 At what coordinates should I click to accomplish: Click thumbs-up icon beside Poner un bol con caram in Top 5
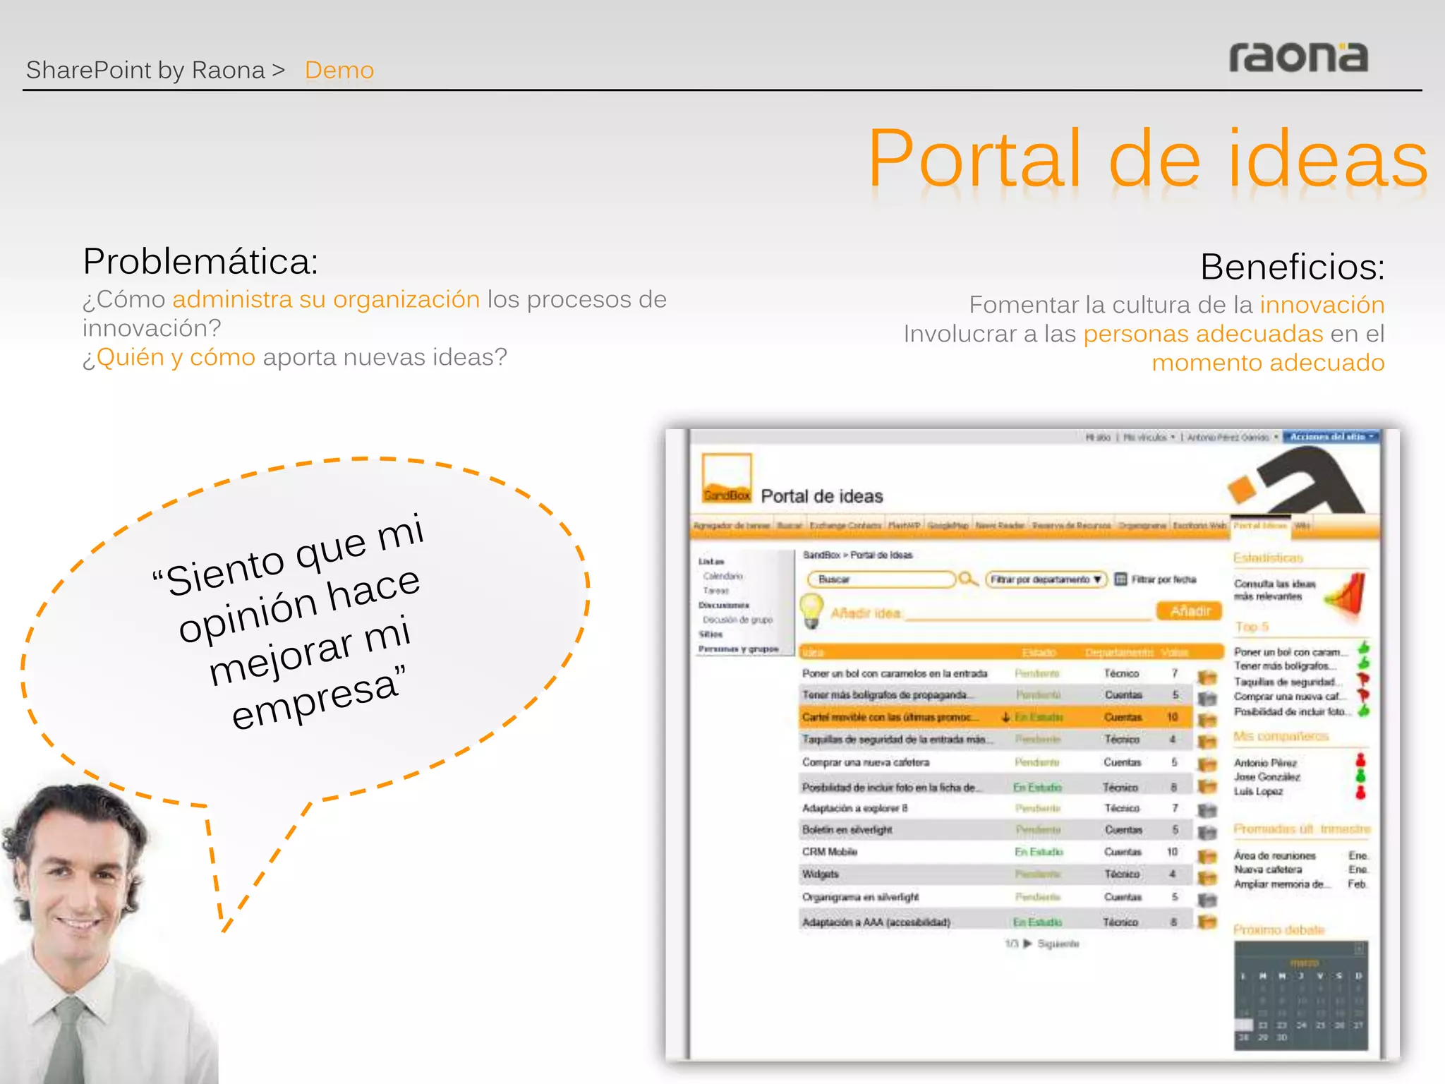(1363, 648)
